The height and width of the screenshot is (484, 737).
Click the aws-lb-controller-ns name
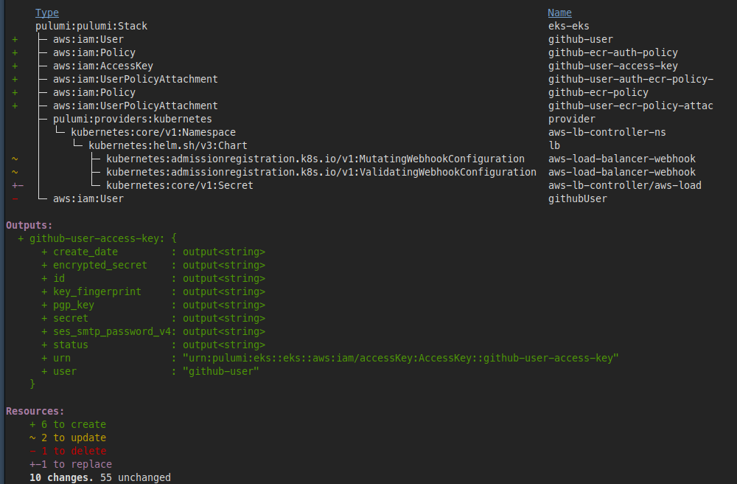point(607,132)
